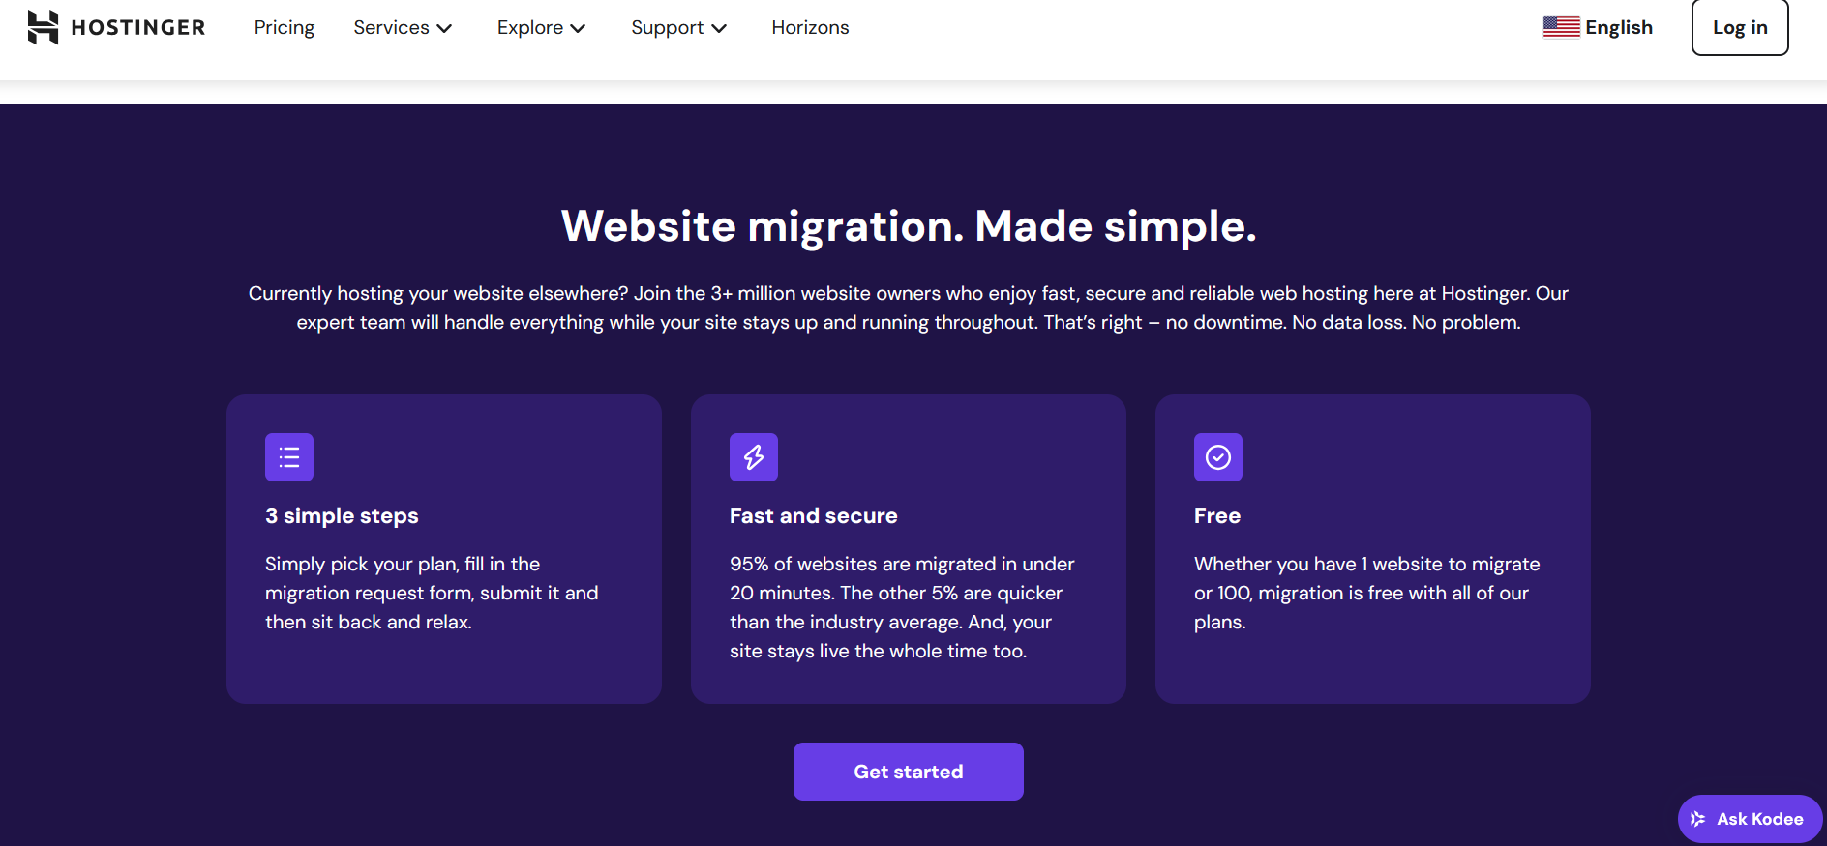Image resolution: width=1827 pixels, height=846 pixels.
Task: Click the lightning bolt icon above Fast and secure
Action: click(754, 457)
